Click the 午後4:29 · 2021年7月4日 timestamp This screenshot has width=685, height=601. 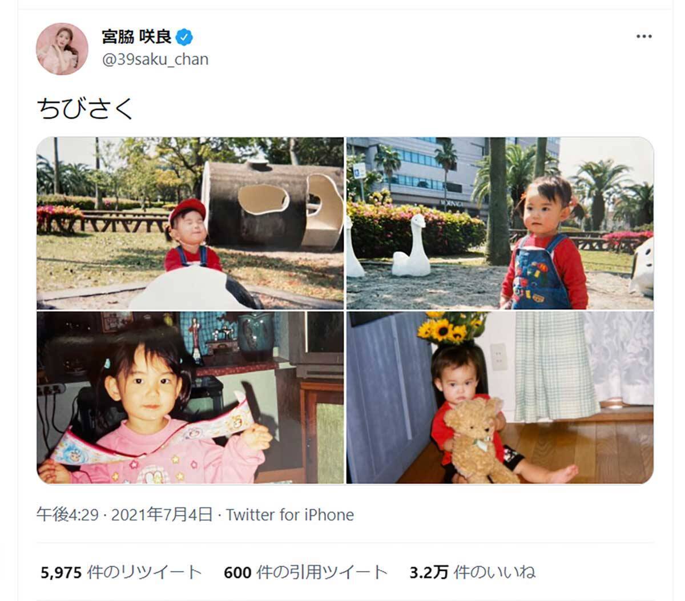(x=124, y=515)
